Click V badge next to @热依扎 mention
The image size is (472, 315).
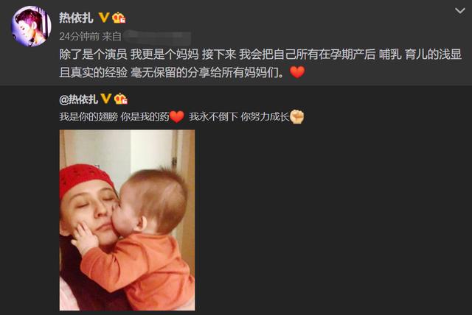[x=105, y=99]
